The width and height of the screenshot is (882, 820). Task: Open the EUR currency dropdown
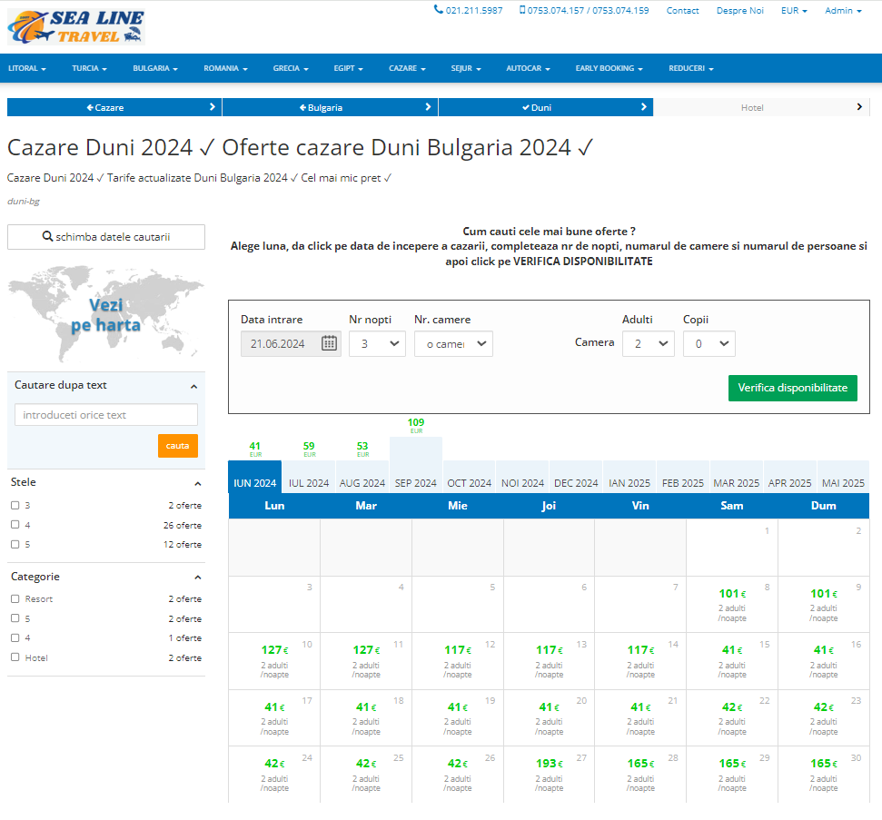pos(794,10)
